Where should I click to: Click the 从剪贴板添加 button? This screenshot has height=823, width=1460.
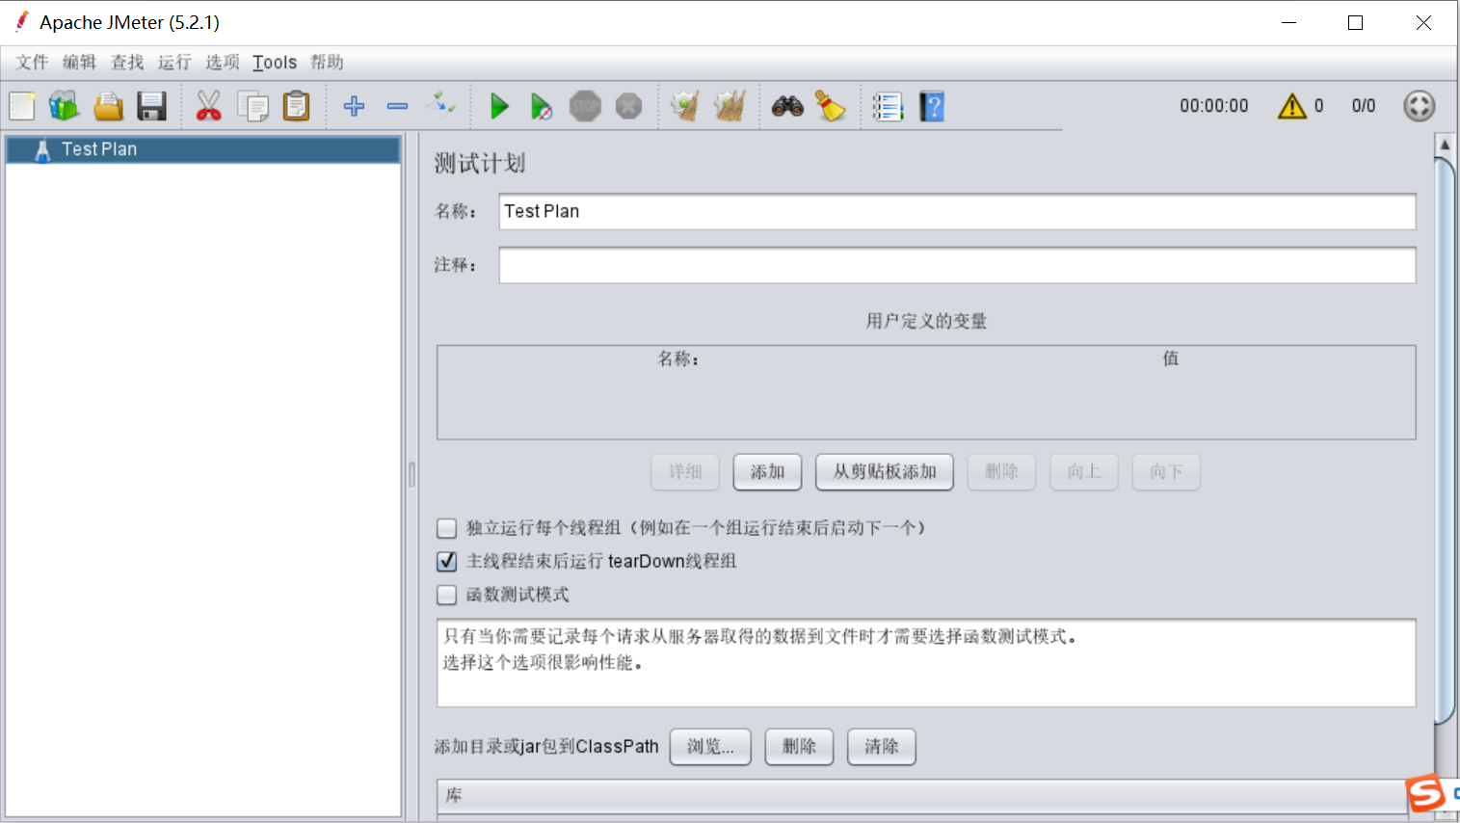885,472
